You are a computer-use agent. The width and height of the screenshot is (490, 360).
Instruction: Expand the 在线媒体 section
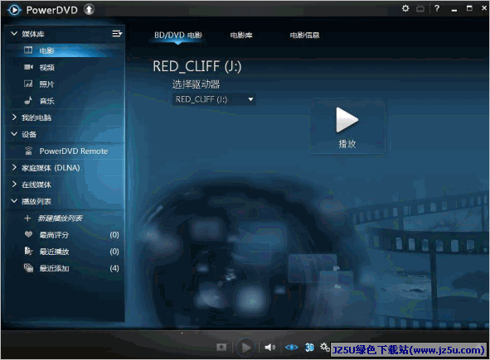click(14, 185)
